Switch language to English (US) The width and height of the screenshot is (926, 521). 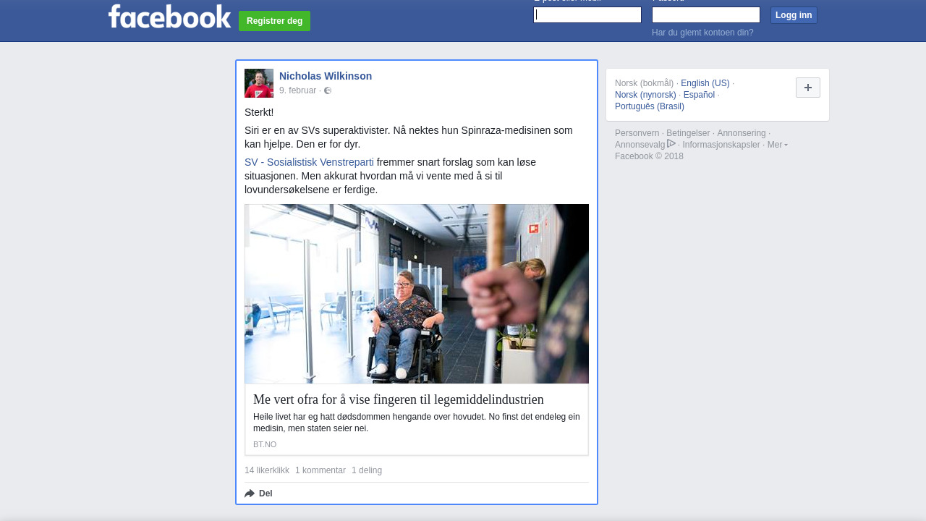(x=705, y=83)
